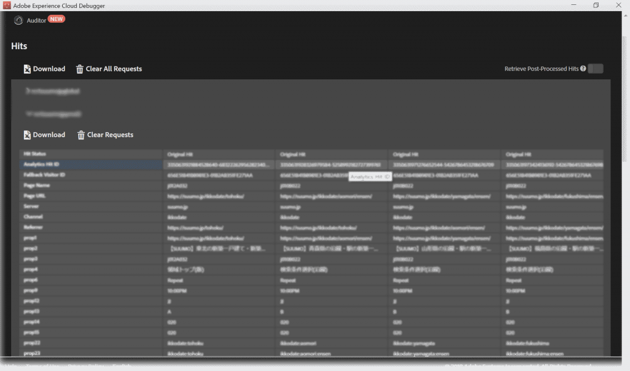Select the prop2 row label

click(x=30, y=249)
